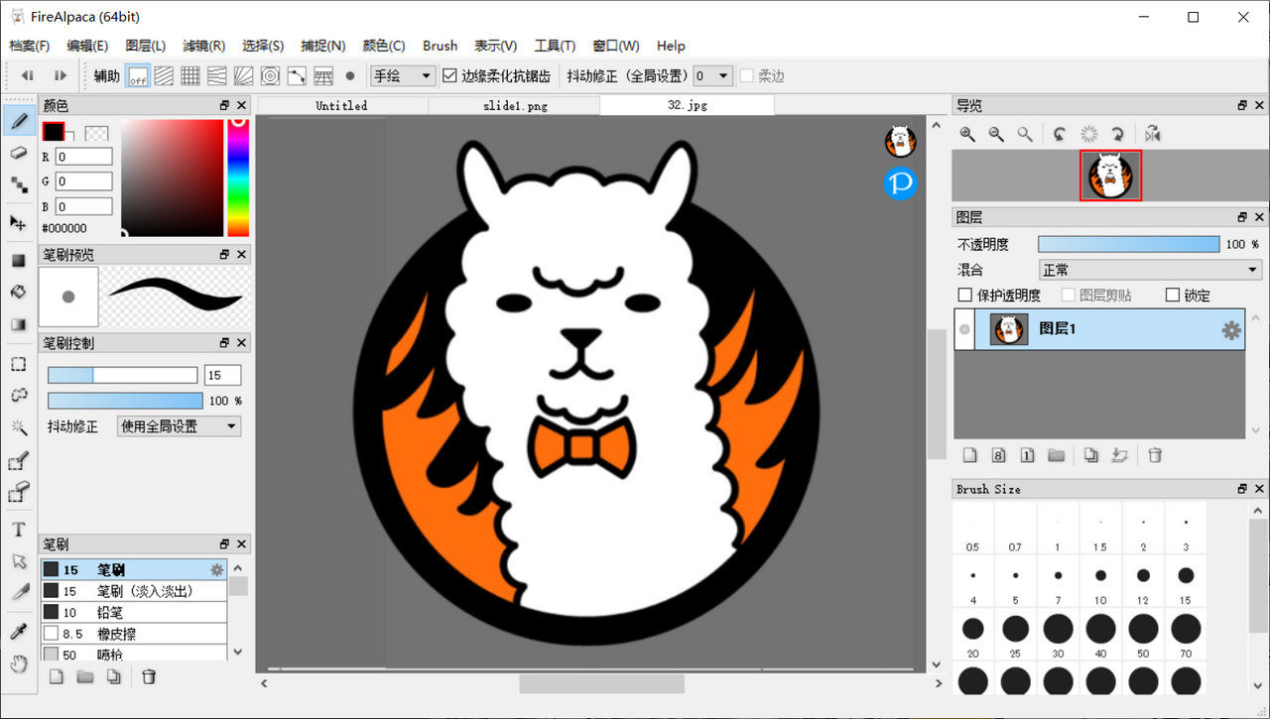The image size is (1270, 719).
Task: Click the navigator preview thumbnail
Action: tap(1110, 176)
